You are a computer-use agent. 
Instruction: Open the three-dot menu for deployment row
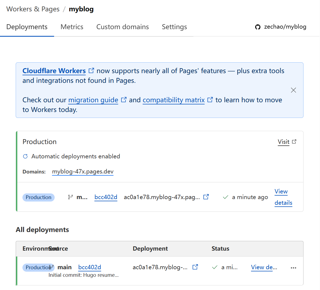click(x=293, y=268)
